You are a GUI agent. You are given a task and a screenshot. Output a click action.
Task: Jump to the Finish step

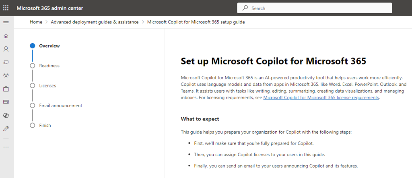tap(45, 125)
